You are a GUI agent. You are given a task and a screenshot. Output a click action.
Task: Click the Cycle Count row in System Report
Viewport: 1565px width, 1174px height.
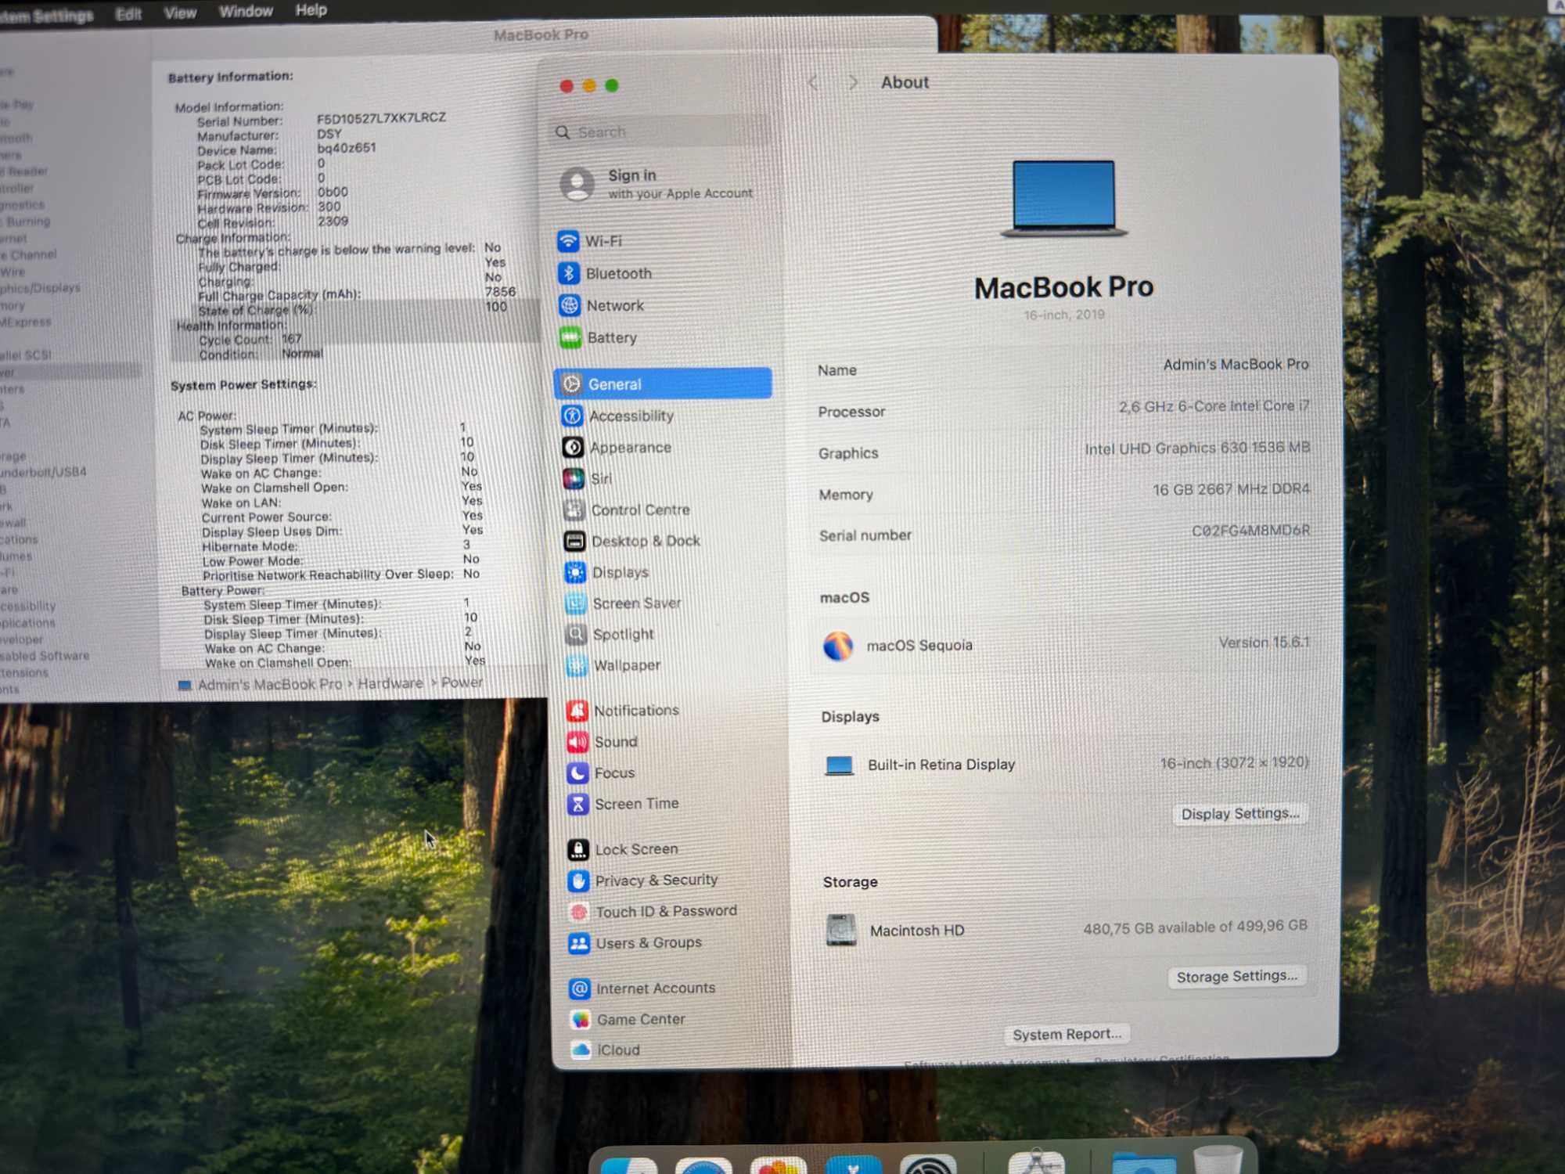click(x=354, y=340)
